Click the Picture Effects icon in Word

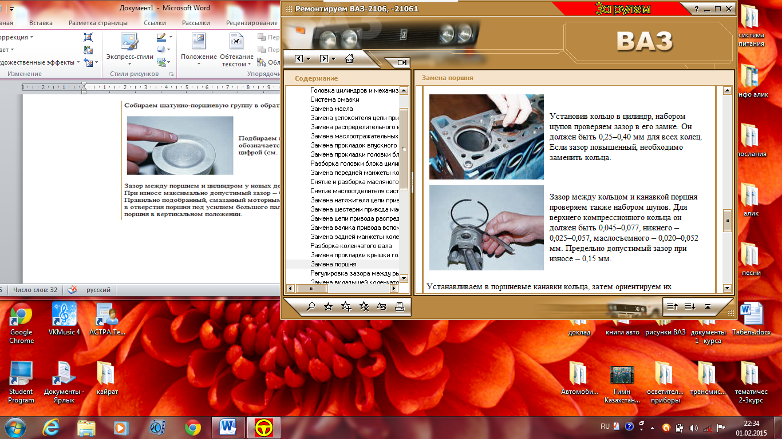click(161, 50)
